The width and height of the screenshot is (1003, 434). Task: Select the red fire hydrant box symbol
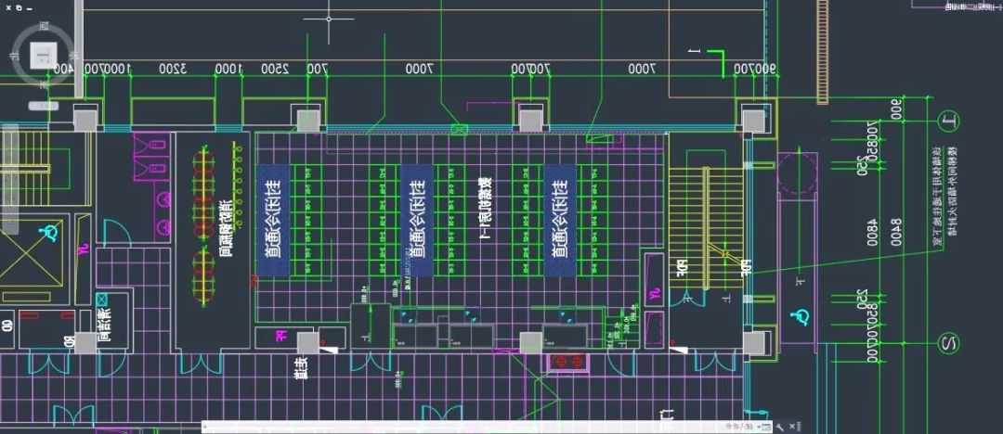click(x=568, y=360)
